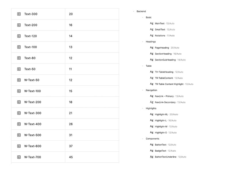
Task: Click the W-Text-400 variable name
Action: (x=32, y=124)
